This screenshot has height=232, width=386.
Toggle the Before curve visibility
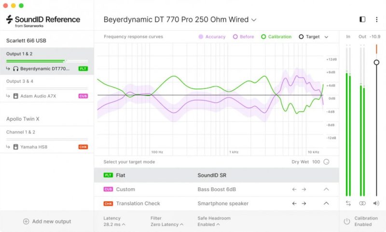(x=244, y=37)
